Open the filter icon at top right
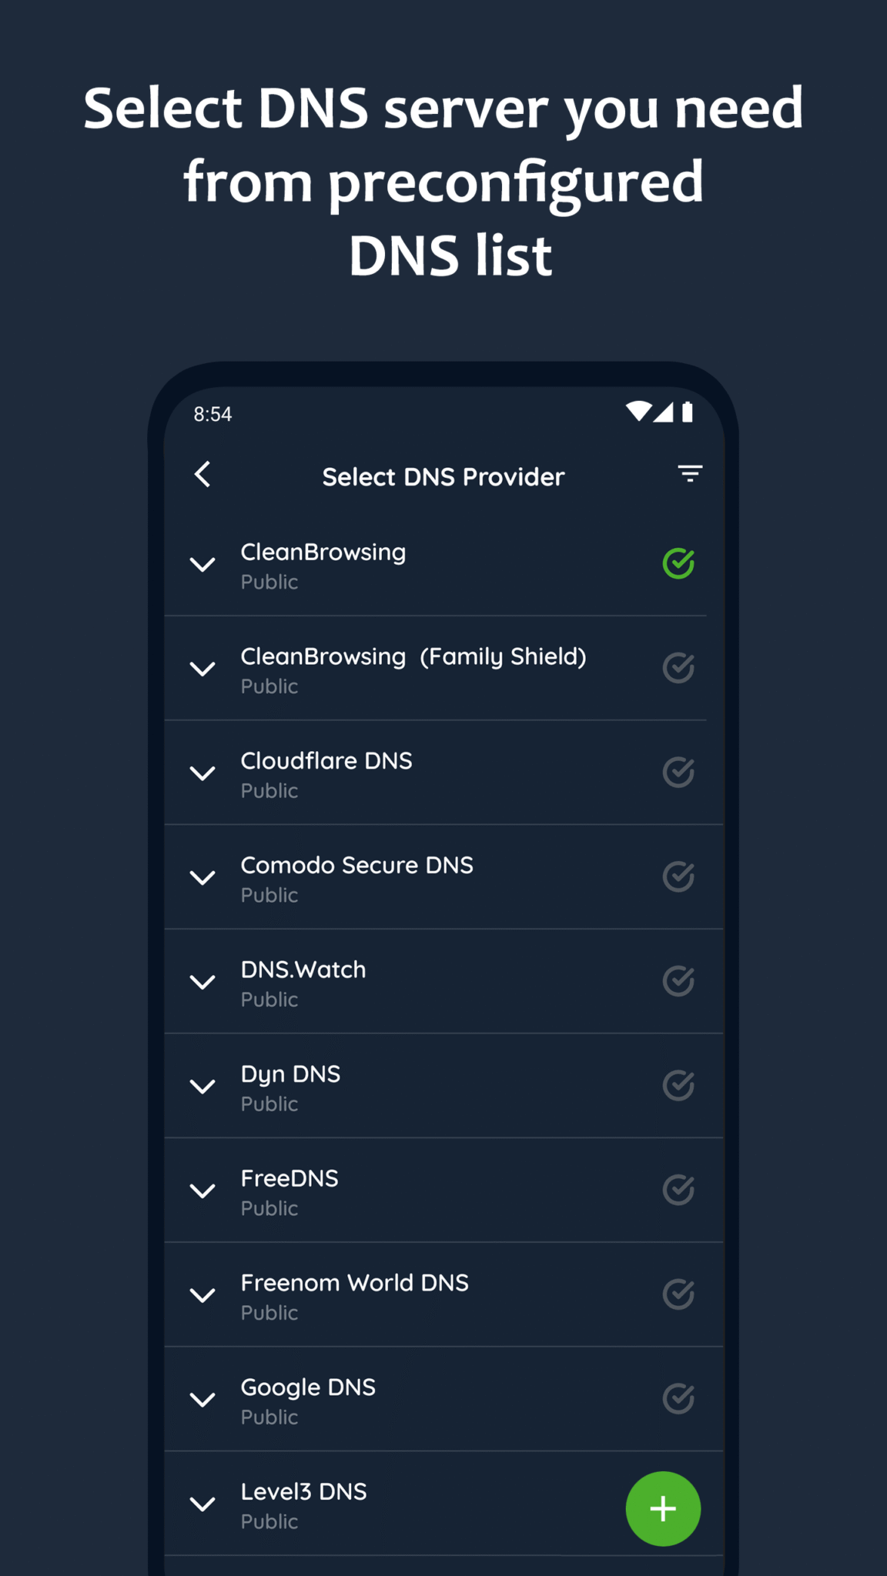Viewport: 887px width, 1576px height. 689,474
